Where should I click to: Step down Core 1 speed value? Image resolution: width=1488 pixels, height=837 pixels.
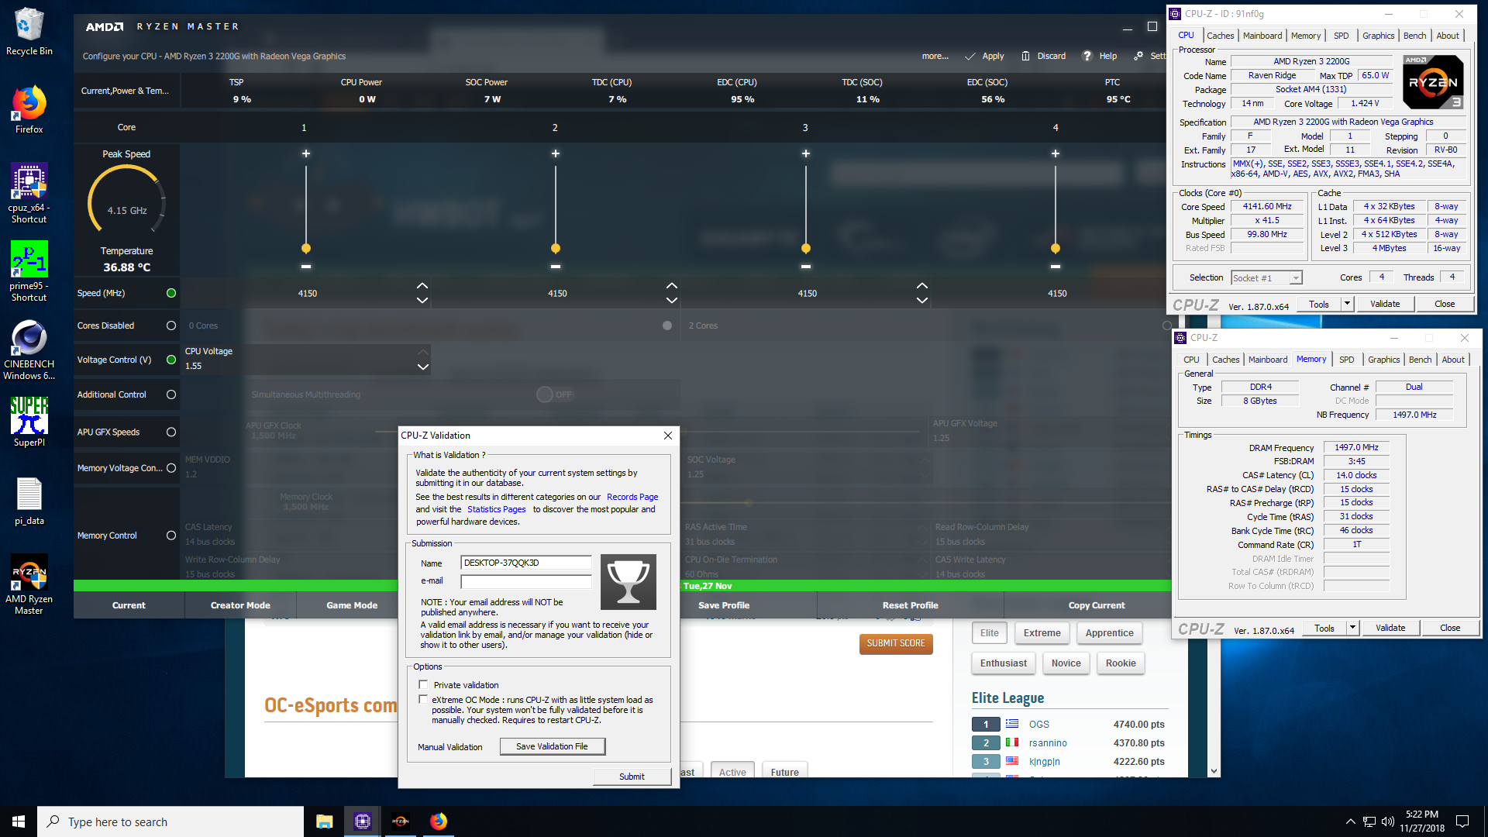(x=422, y=300)
